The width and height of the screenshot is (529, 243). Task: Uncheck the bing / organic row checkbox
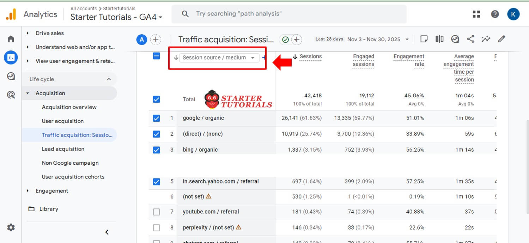157,150
